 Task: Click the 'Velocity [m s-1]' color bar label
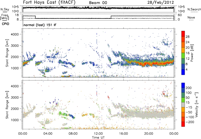tap(196, 105)
